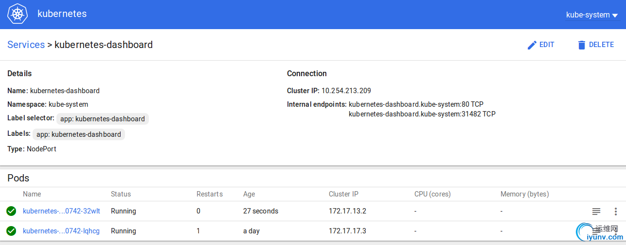Screen dimensions: 626x245
Task: Click the DELETE button label
Action: pos(601,45)
